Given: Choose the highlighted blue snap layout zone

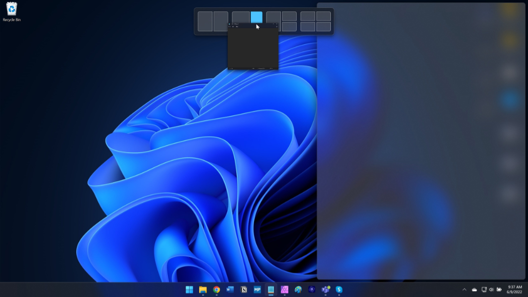Looking at the screenshot, I should (x=256, y=17).
